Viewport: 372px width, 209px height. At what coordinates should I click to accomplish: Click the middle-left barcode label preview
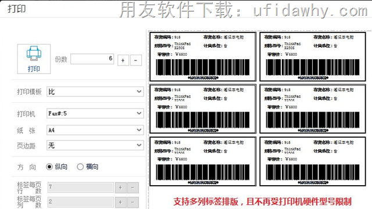tap(203, 109)
